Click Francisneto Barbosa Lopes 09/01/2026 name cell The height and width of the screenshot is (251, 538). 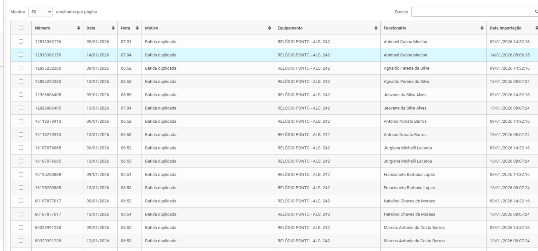pyautogui.click(x=409, y=175)
